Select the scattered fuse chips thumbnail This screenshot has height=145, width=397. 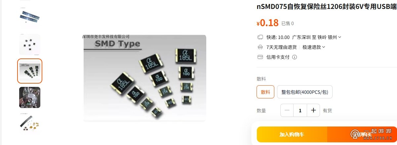(30, 45)
